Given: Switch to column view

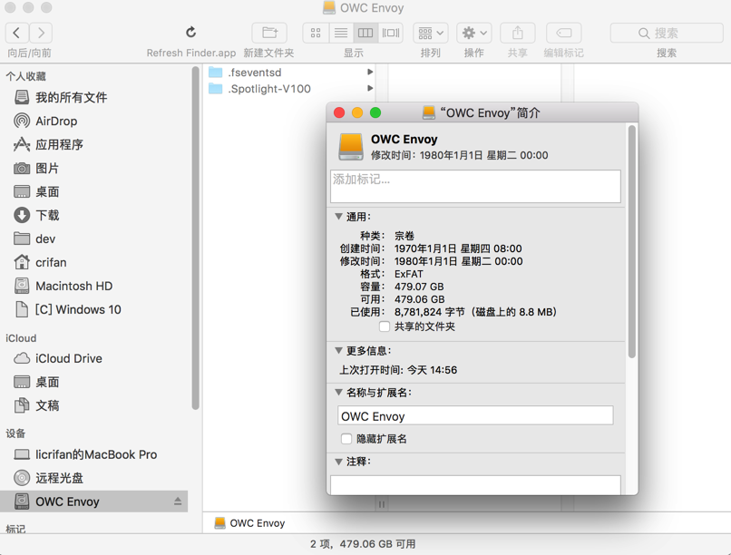Looking at the screenshot, I should (x=365, y=33).
